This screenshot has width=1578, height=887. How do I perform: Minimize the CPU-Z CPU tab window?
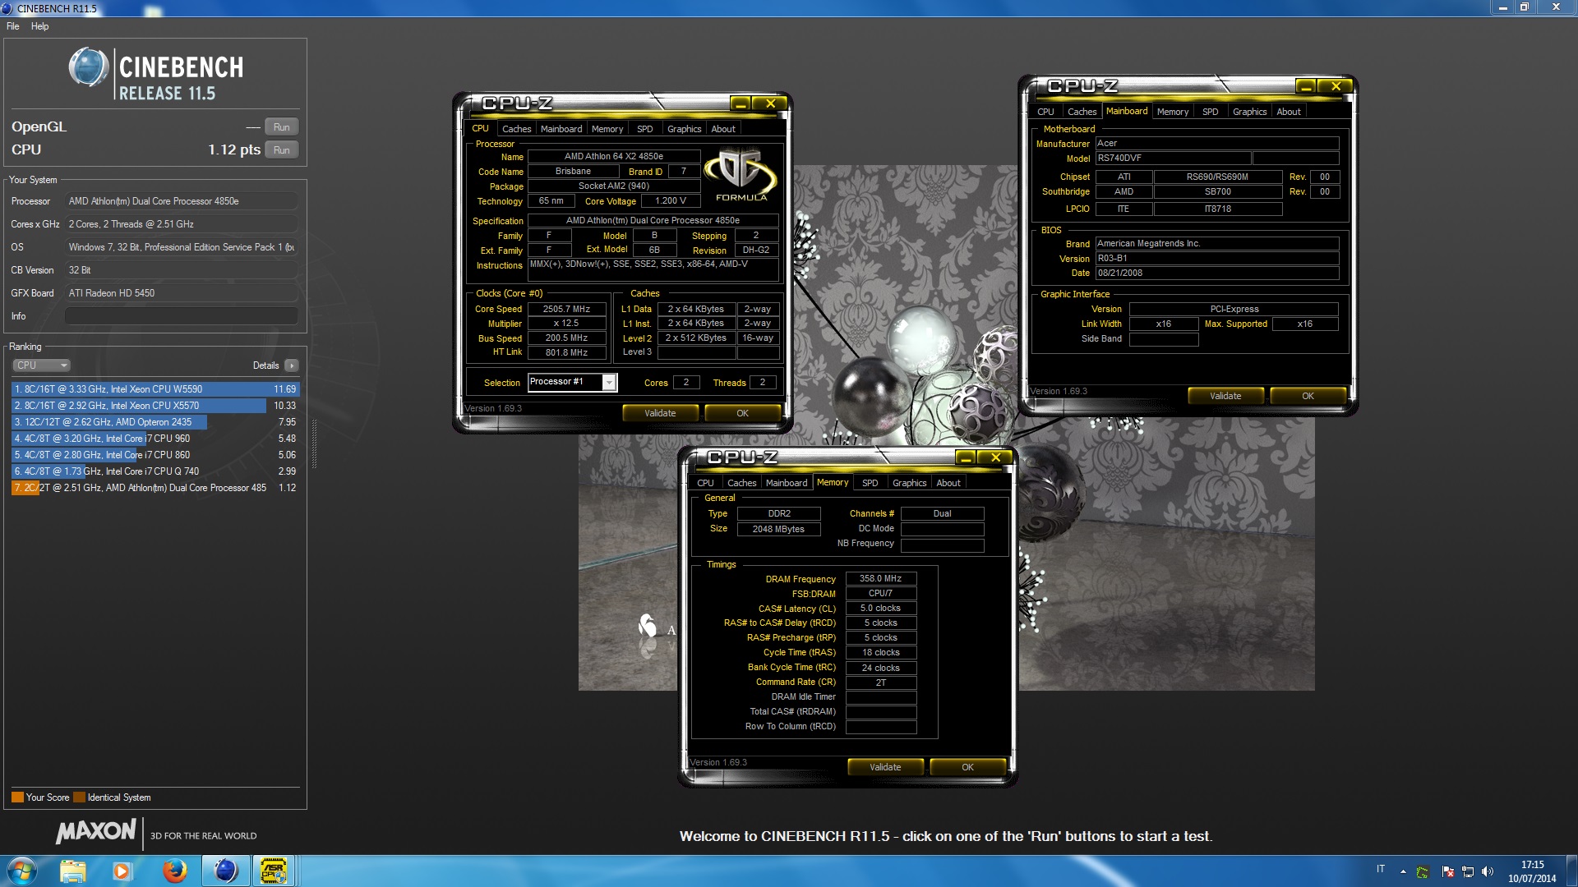point(741,103)
